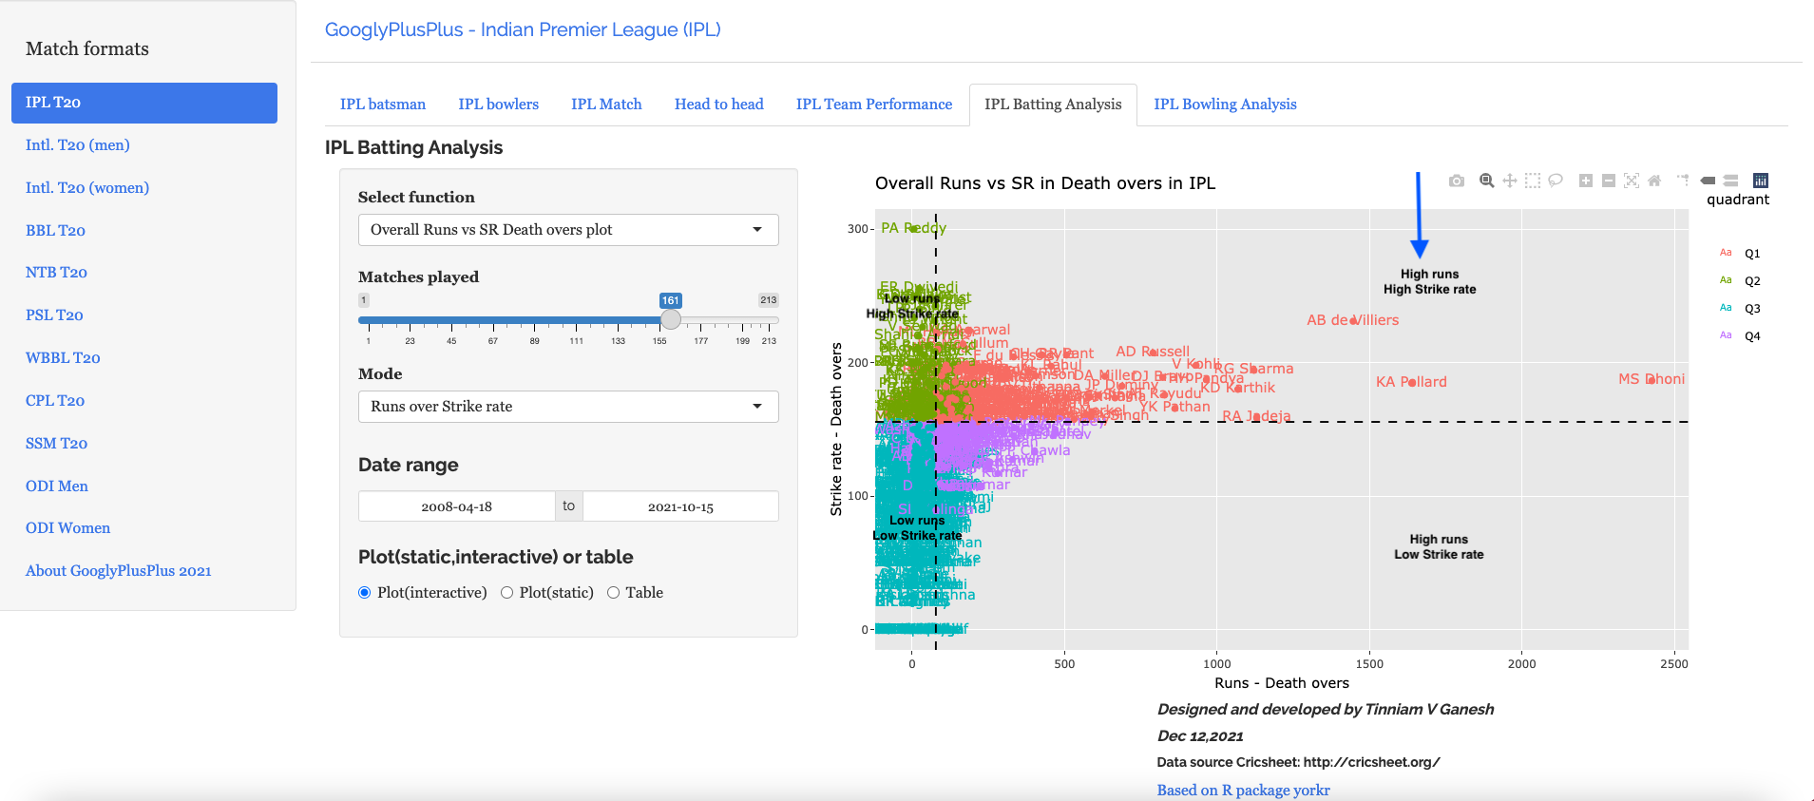This screenshot has height=801, width=1814.
Task: Follow the Based on R package yorkr link
Action: [1243, 791]
